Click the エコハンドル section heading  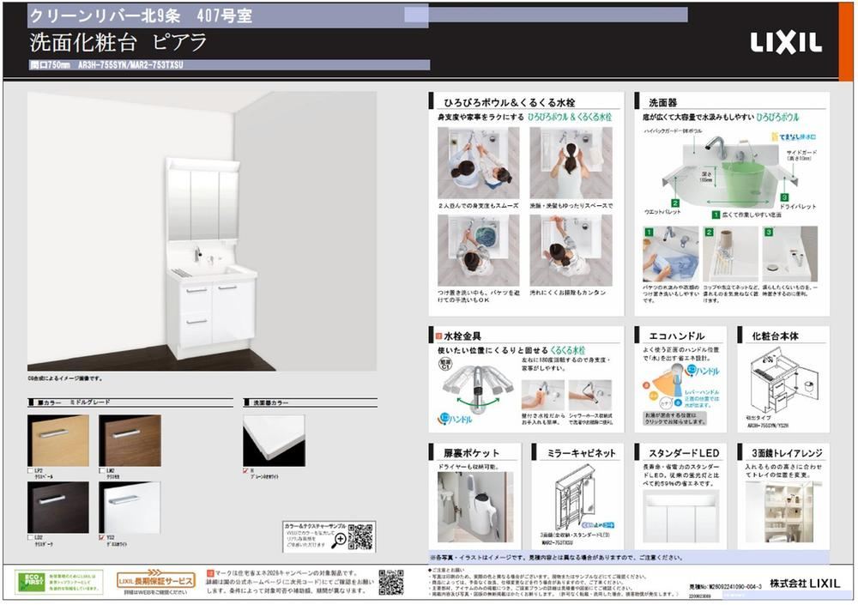(676, 336)
